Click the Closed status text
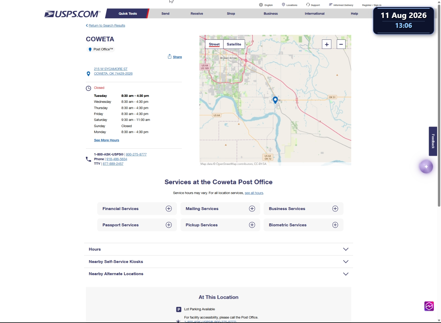Image resolution: width=441 pixels, height=323 pixels. [x=99, y=88]
